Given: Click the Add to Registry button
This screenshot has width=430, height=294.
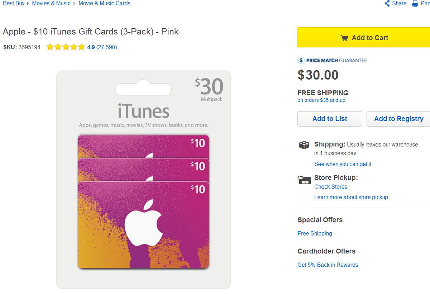Looking at the screenshot, I should (x=398, y=118).
